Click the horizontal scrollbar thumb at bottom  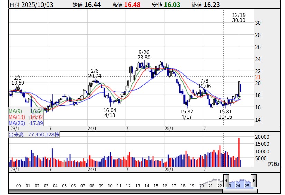tap(240, 191)
